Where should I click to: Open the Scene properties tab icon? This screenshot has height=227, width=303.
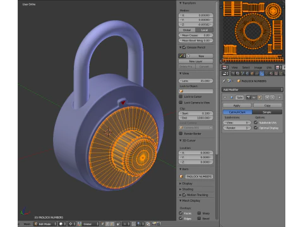point(242,74)
